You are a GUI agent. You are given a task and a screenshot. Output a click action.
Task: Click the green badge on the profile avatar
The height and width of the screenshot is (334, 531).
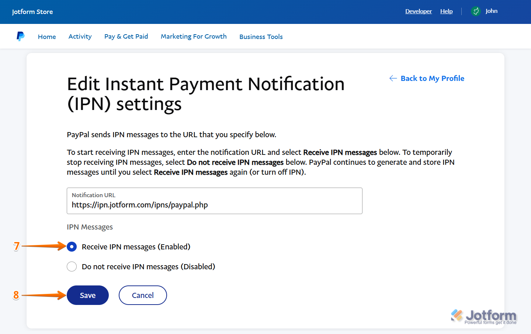tap(476, 11)
